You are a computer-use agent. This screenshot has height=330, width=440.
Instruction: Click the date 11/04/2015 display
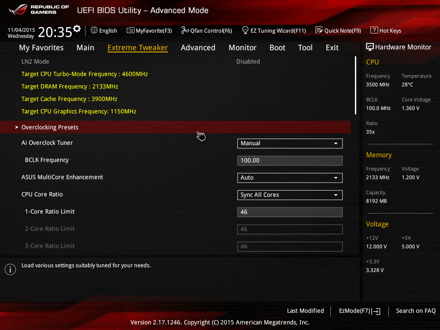pos(21,30)
